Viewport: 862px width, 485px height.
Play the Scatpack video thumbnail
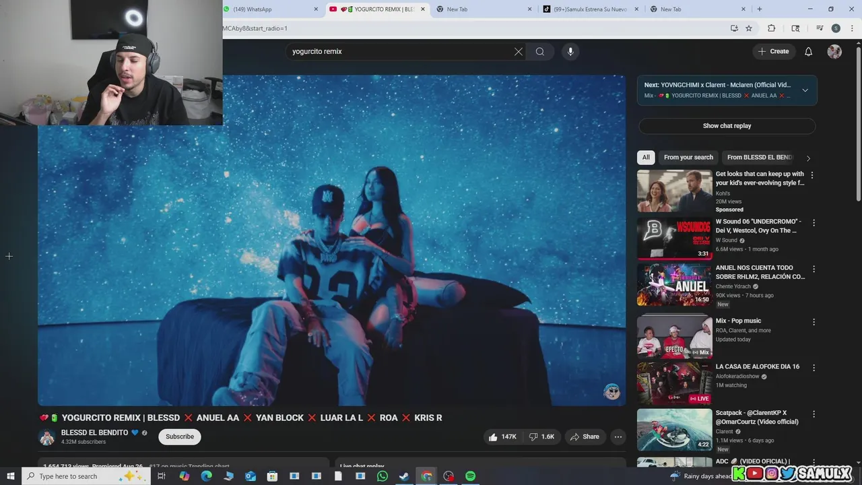click(674, 430)
